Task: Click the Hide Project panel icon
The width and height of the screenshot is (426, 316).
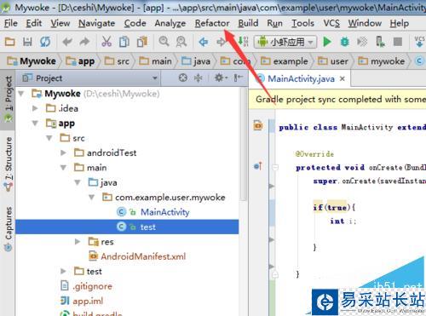Action: pyautogui.click(x=238, y=78)
